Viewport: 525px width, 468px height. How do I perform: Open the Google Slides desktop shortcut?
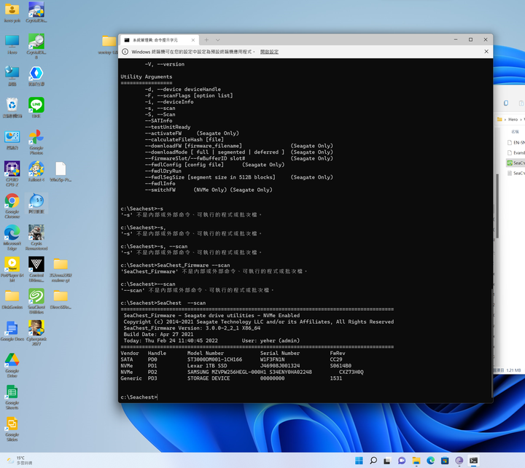click(12, 429)
